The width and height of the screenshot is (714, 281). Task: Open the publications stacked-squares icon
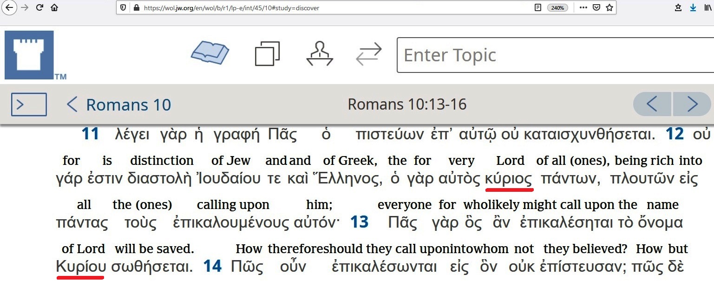click(268, 53)
